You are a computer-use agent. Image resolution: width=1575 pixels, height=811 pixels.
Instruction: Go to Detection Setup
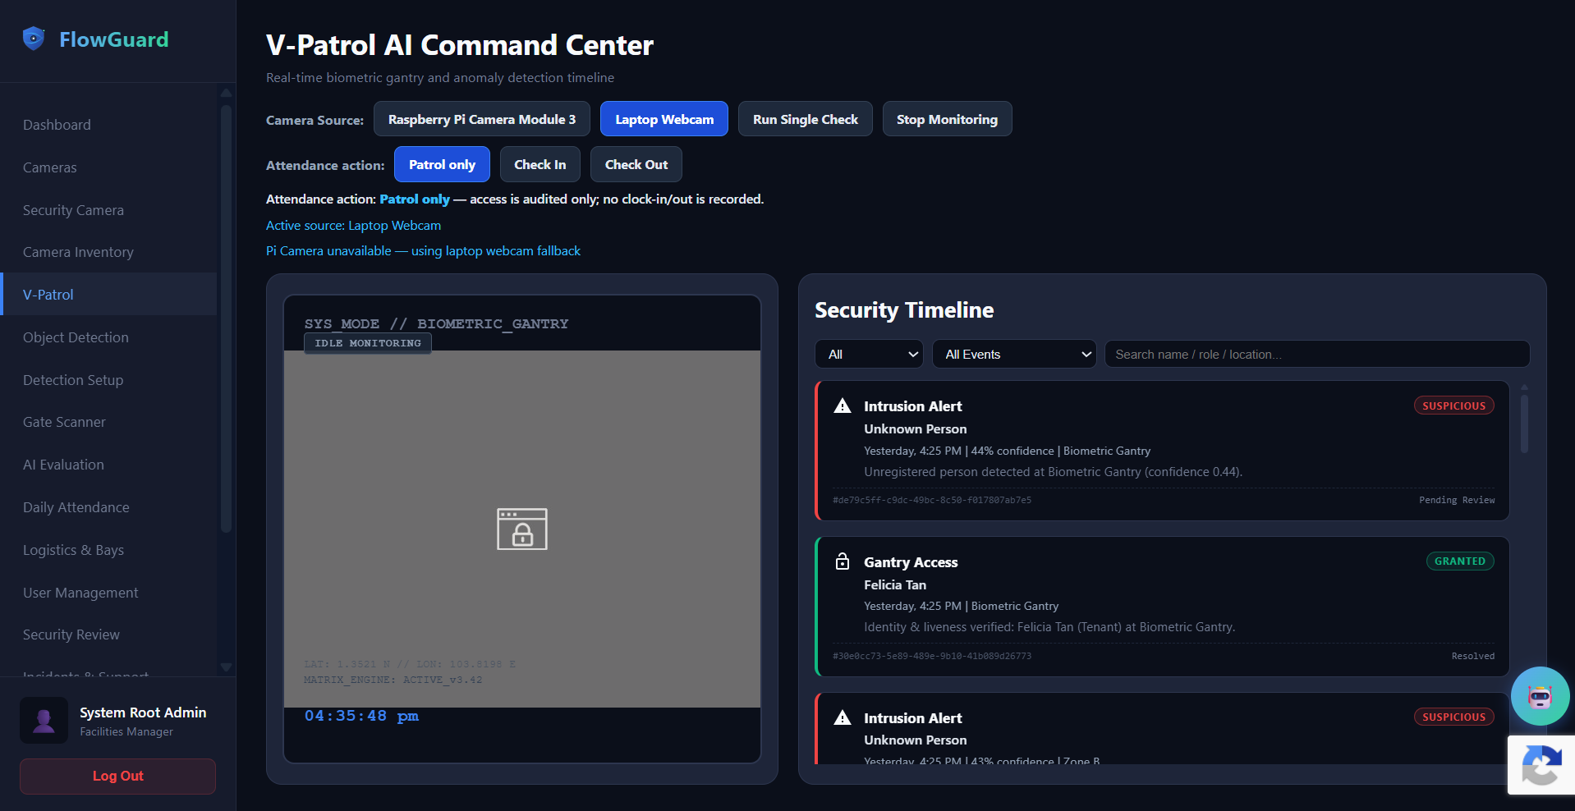coord(109,380)
